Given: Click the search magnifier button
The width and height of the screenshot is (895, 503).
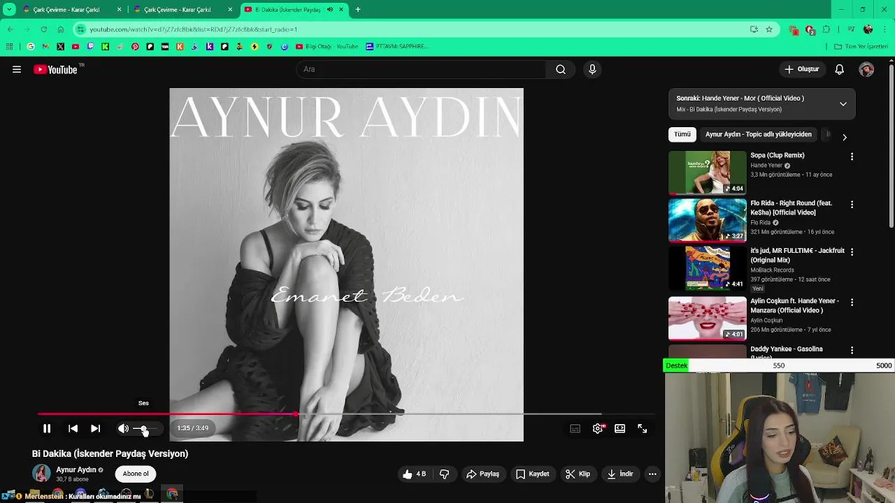Looking at the screenshot, I should (x=561, y=69).
